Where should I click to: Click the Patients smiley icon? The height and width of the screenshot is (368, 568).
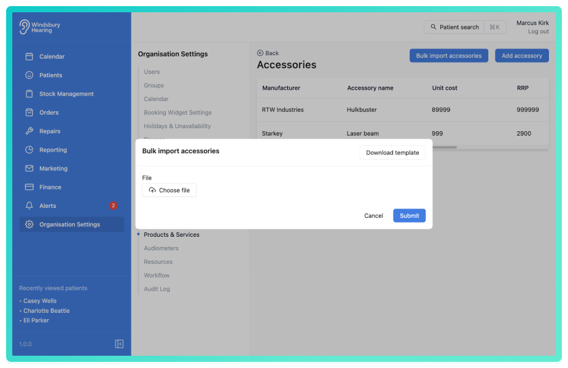[x=29, y=75]
